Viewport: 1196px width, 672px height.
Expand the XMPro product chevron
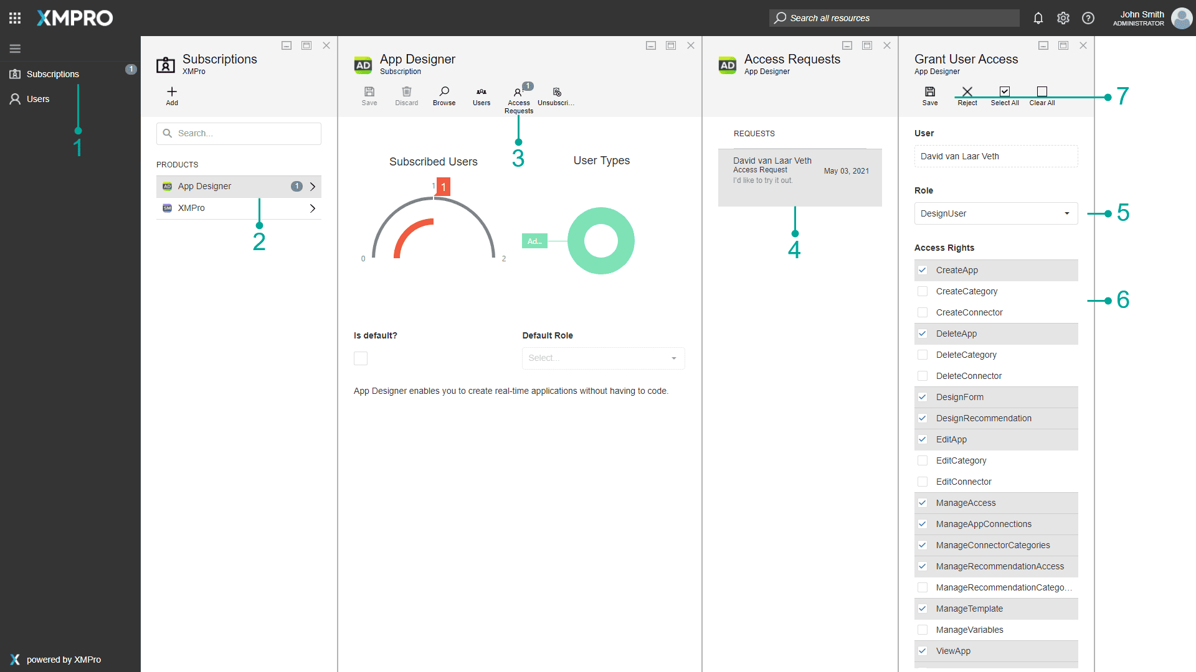[x=313, y=208]
